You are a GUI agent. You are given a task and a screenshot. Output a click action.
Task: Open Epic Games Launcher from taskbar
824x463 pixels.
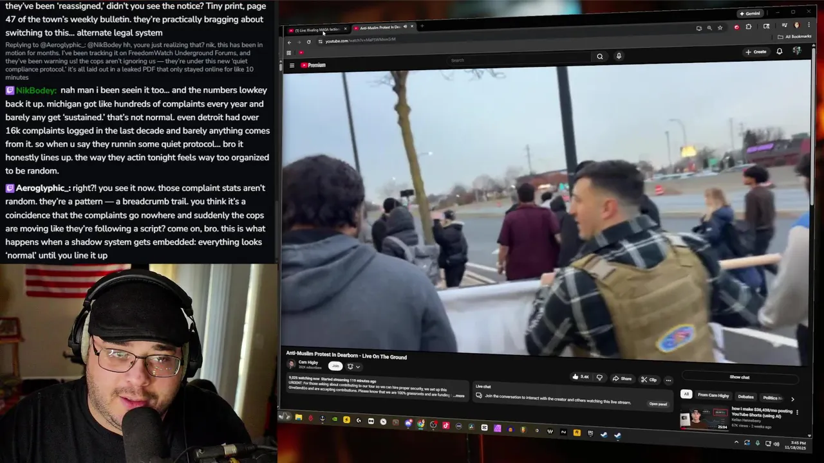tap(590, 433)
